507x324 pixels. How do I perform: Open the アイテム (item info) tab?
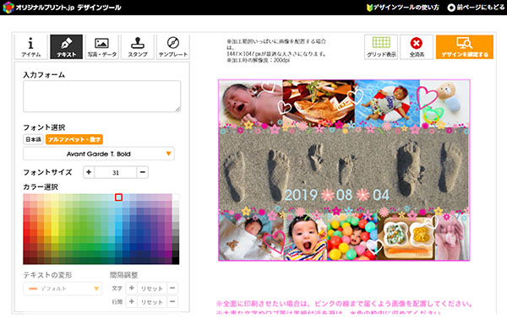[x=31, y=46]
